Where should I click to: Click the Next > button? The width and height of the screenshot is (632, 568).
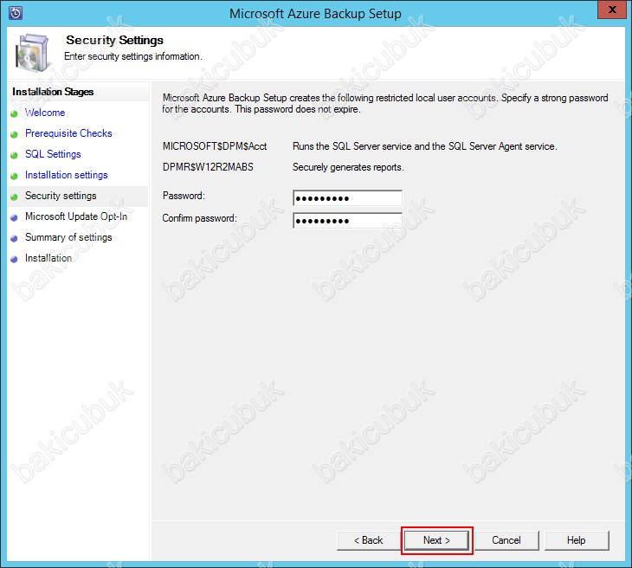pos(436,540)
